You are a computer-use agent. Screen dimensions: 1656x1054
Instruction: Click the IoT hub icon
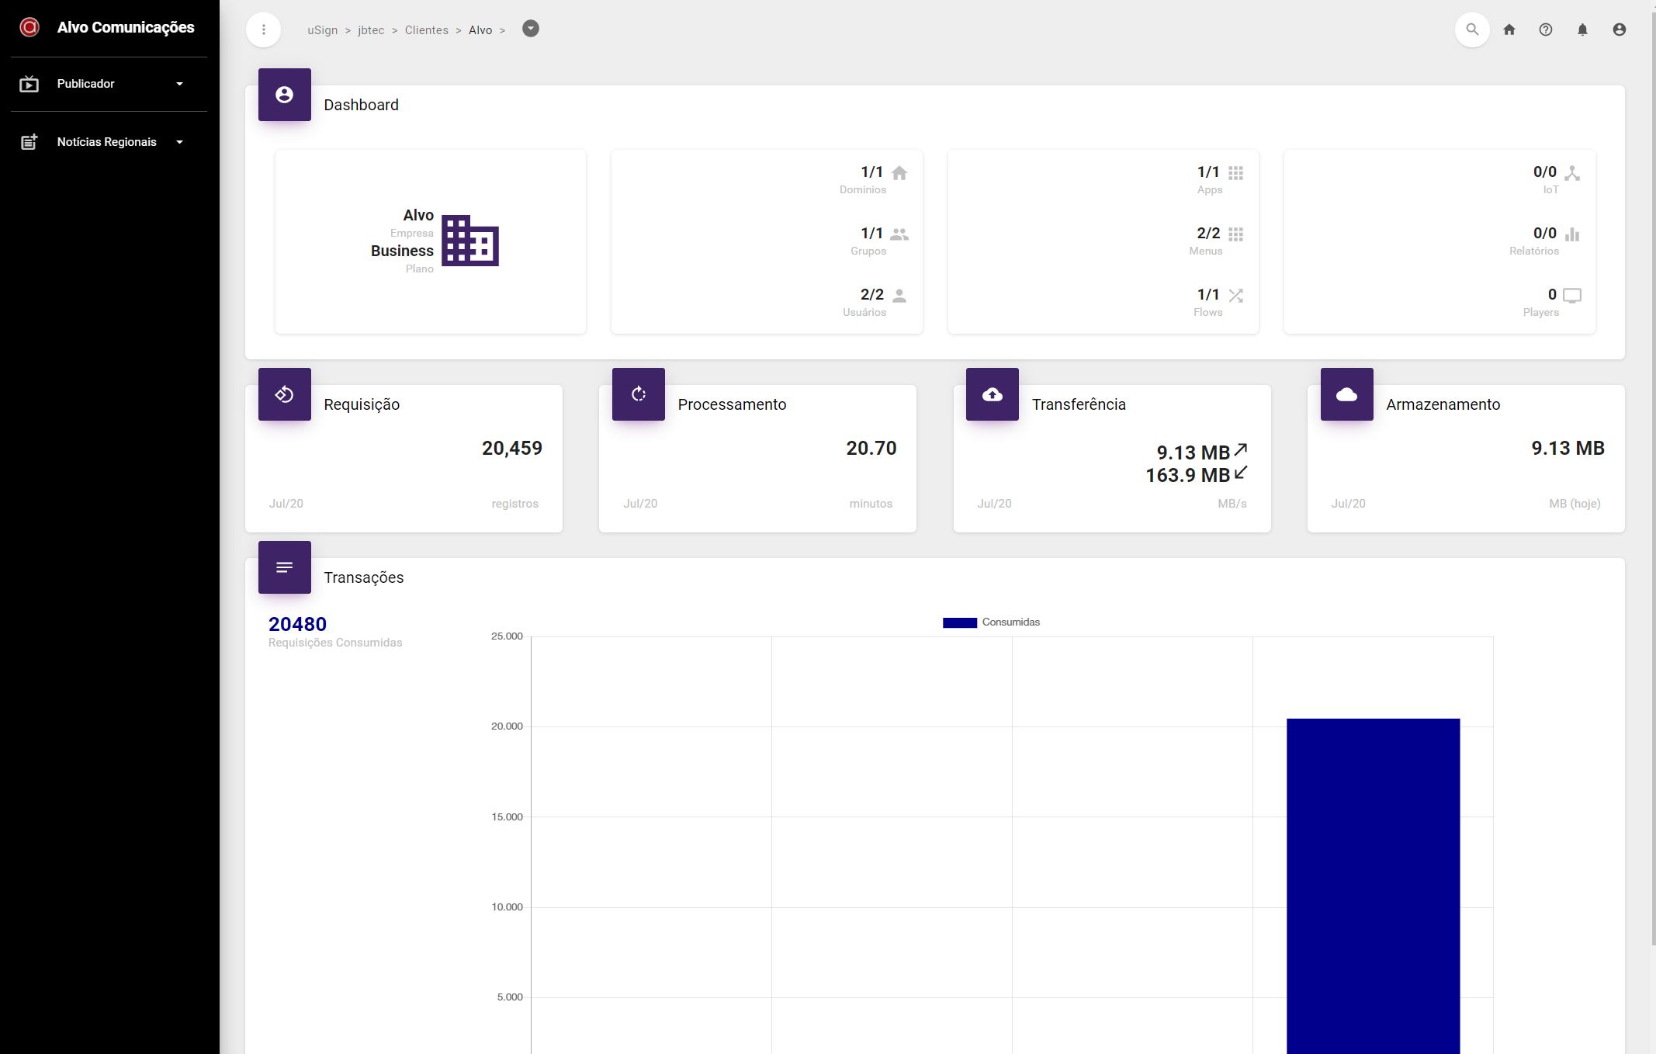click(x=1572, y=173)
